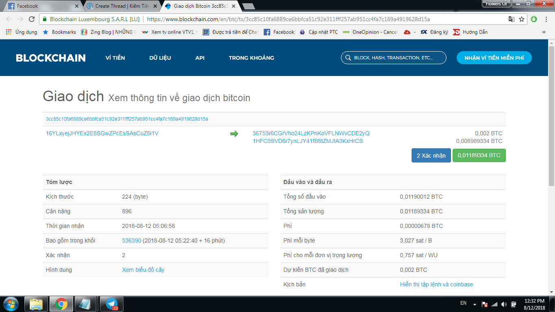555x312 pixels.
Task: Click the search magnifier icon
Action: point(348,58)
